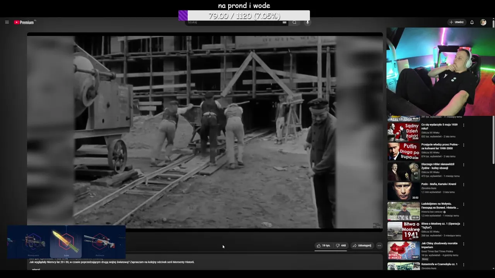Click the center knife skin in overlay
Viewport: 495px width, 278px height.
tap(66, 241)
